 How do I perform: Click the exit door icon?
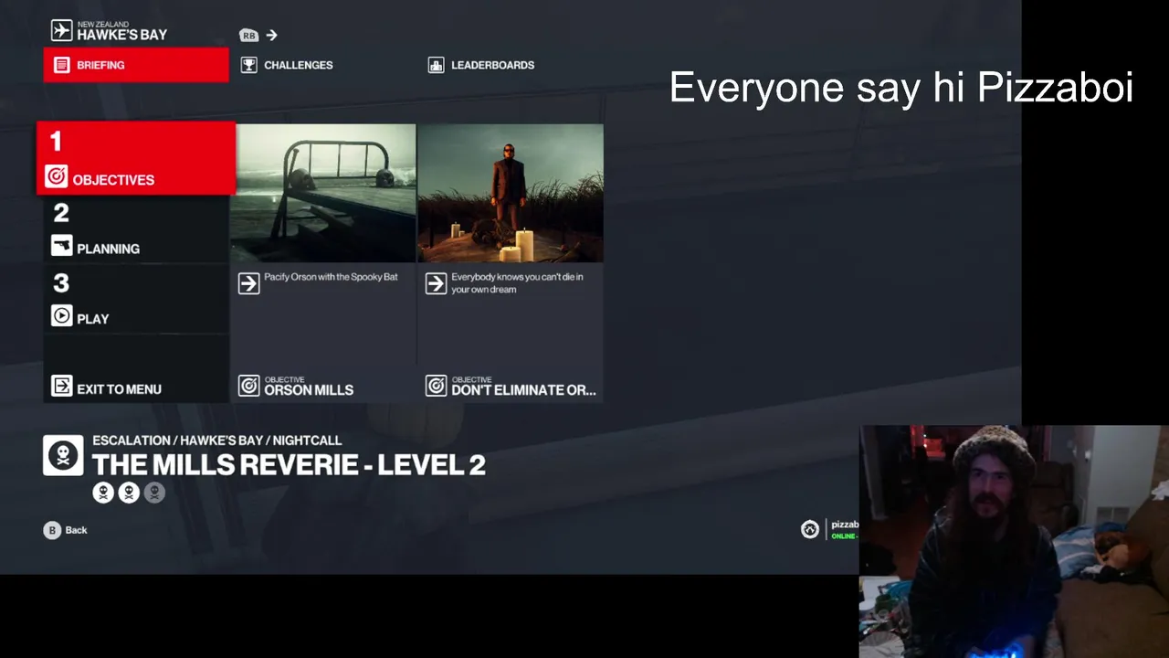(x=61, y=386)
